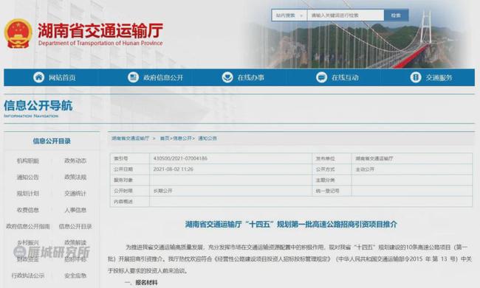Click the 信息公开导航 section heading
Viewport: 480px width, 288px height.
pyautogui.click(x=38, y=105)
